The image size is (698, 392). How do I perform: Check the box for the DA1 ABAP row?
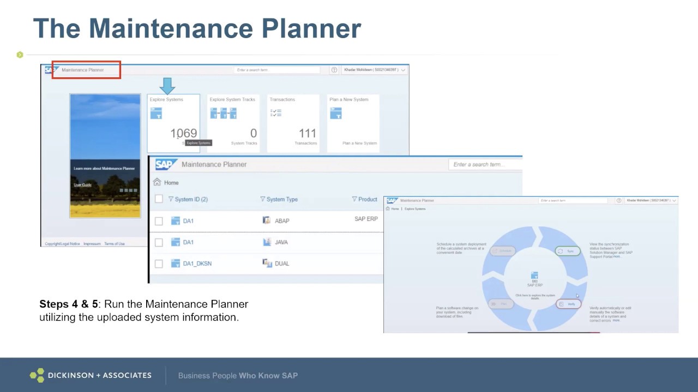(x=159, y=221)
